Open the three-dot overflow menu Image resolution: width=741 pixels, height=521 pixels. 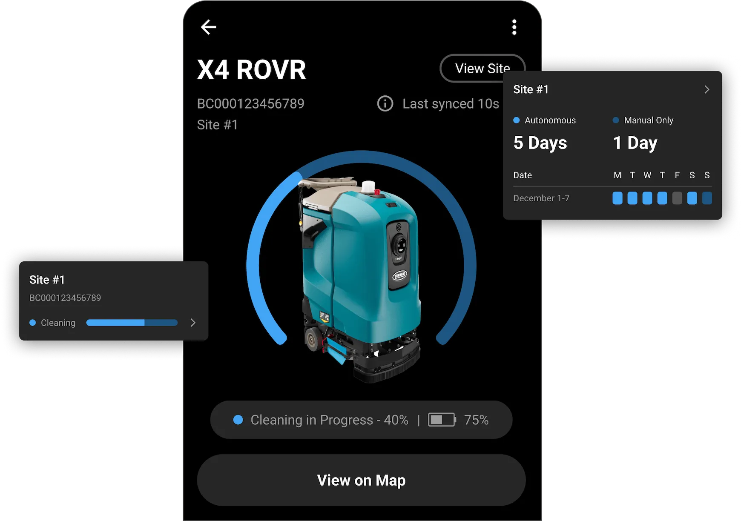point(514,27)
